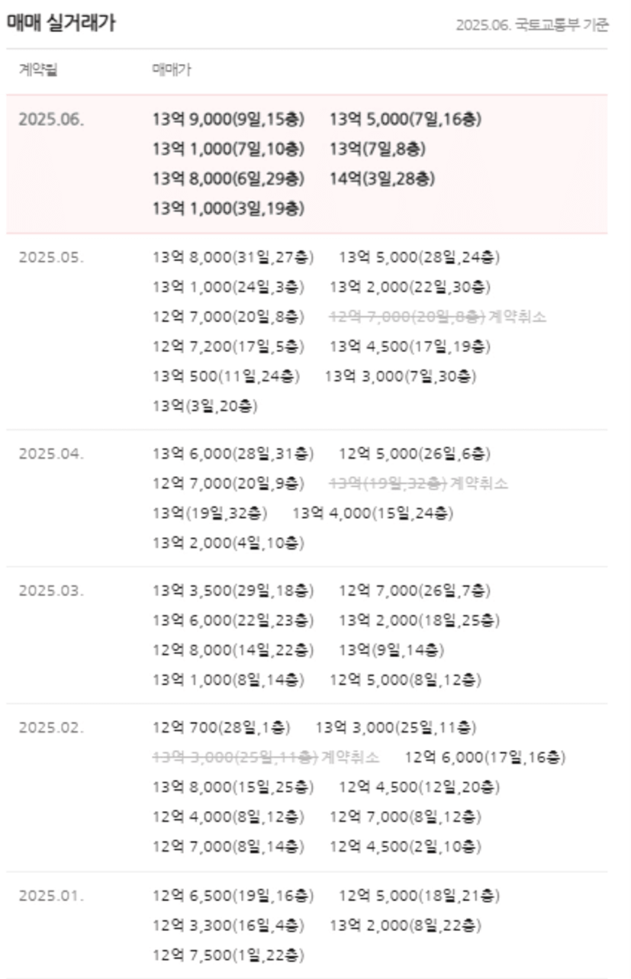Select 13억 6,000(28일,31층) April transaction
Screen dimensions: 631x979
pos(233,454)
